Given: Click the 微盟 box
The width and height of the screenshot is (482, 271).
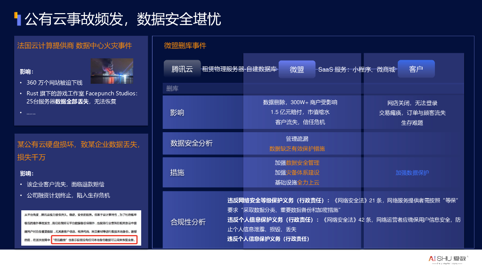Looking at the screenshot, I should point(297,69).
